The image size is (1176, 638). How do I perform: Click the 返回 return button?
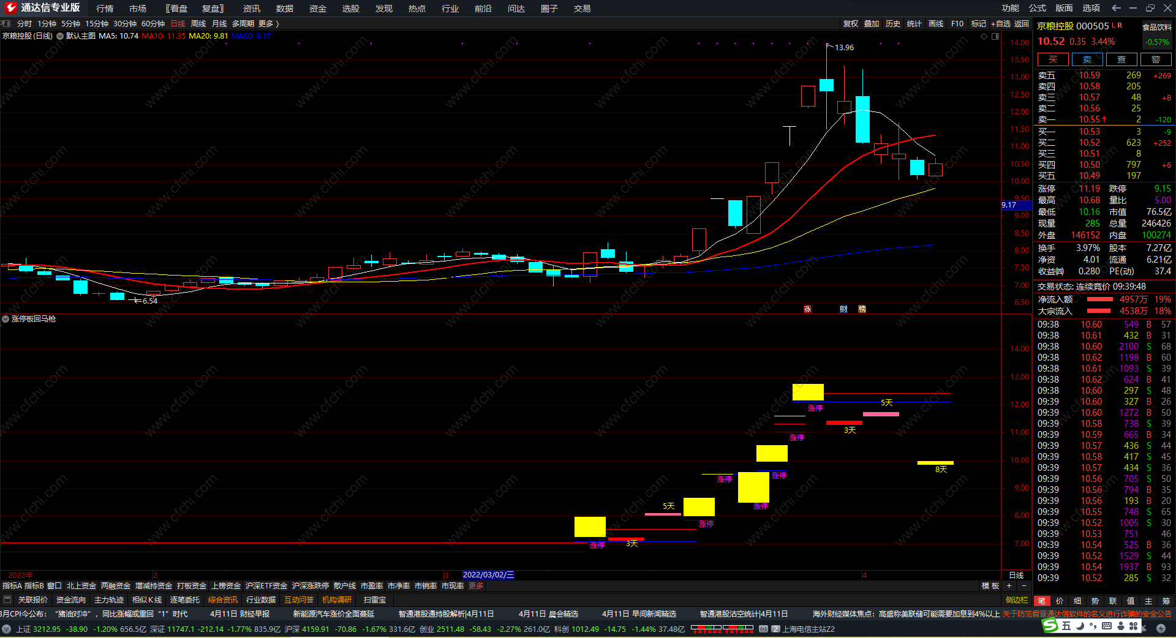coord(1022,23)
